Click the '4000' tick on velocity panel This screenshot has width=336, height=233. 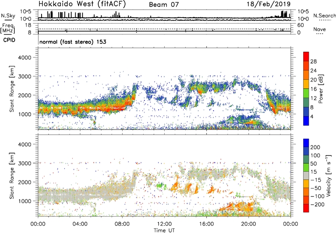[x=24, y=144]
